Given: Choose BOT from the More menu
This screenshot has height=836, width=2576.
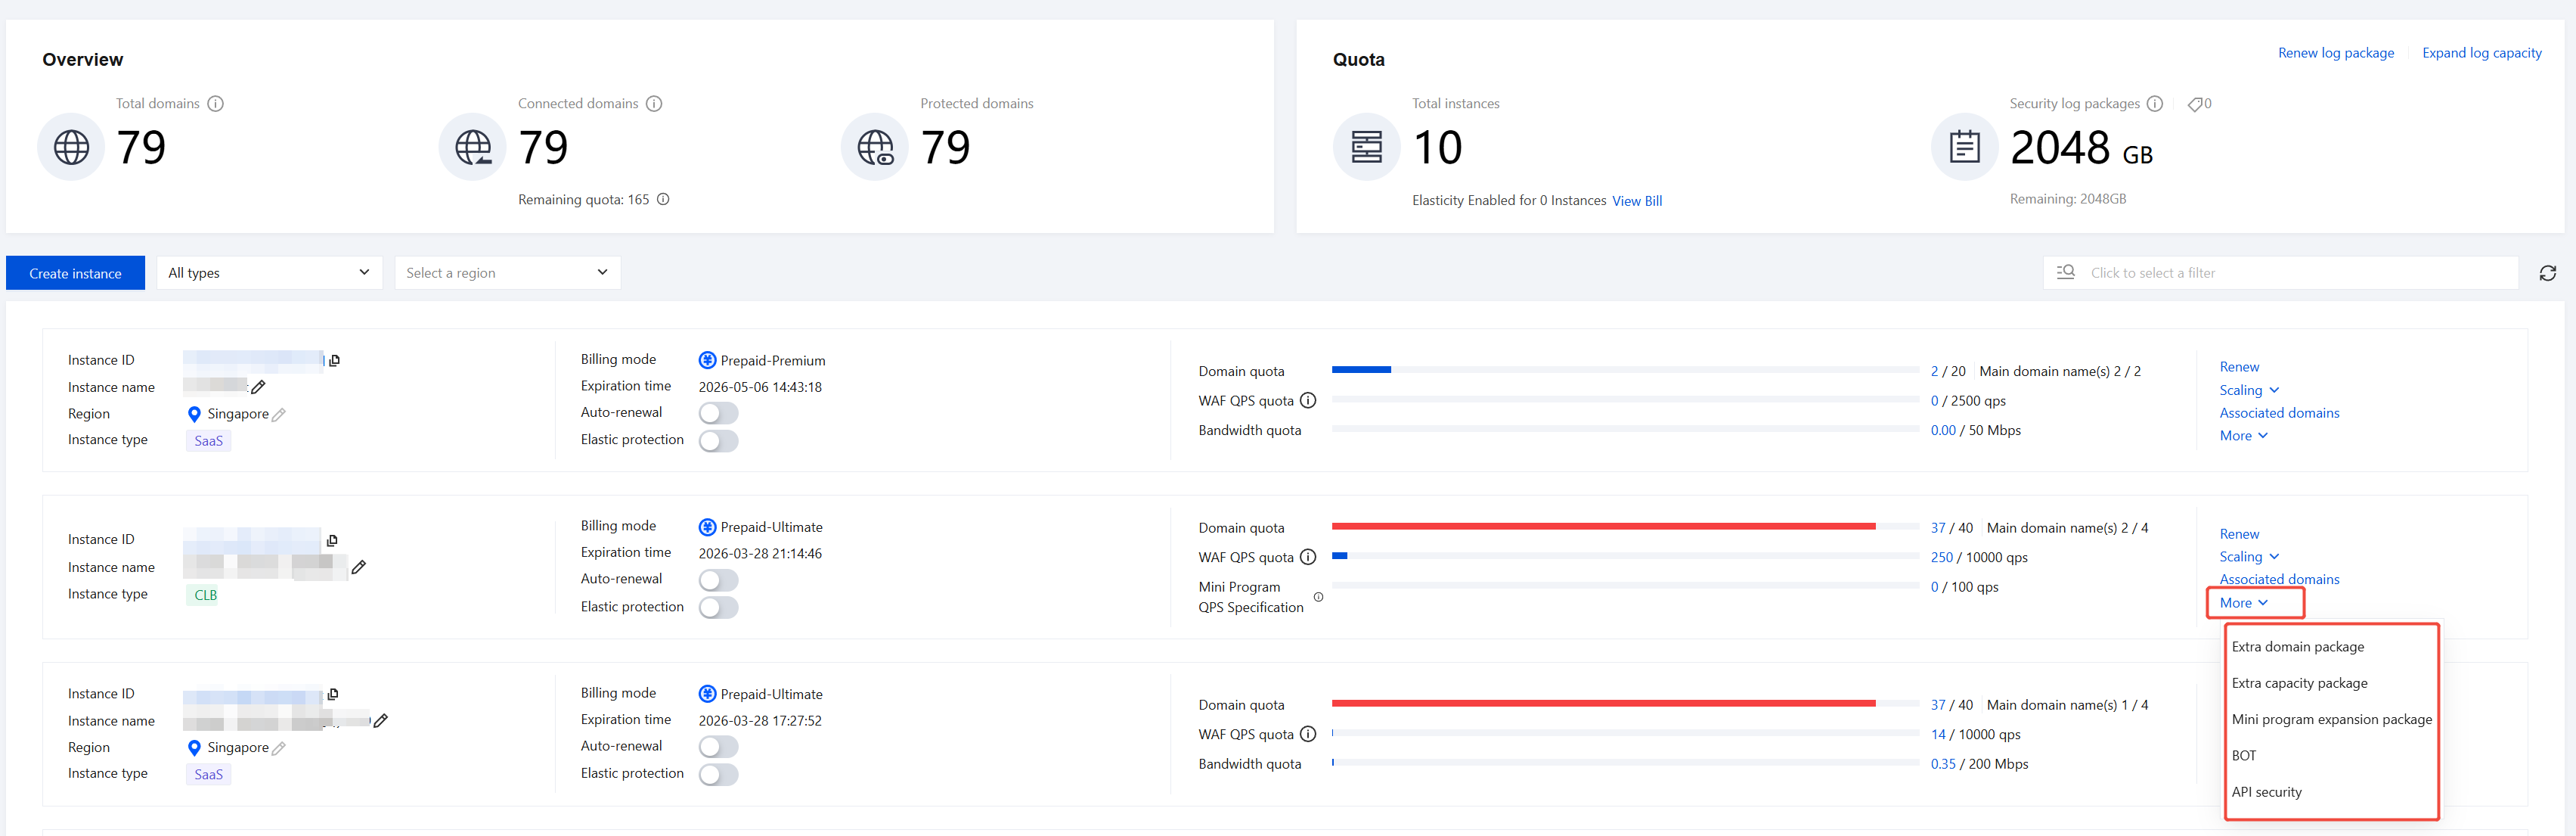Looking at the screenshot, I should (2243, 756).
